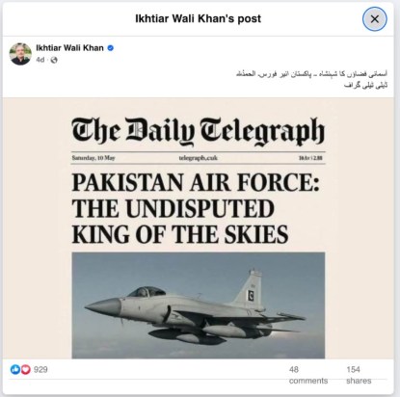This screenshot has height=397, width=400.
Task: Click the Pakistan flag on jet tail
Action: 251,296
